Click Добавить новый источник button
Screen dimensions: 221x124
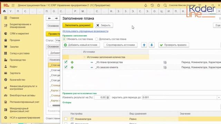(x=81, y=45)
